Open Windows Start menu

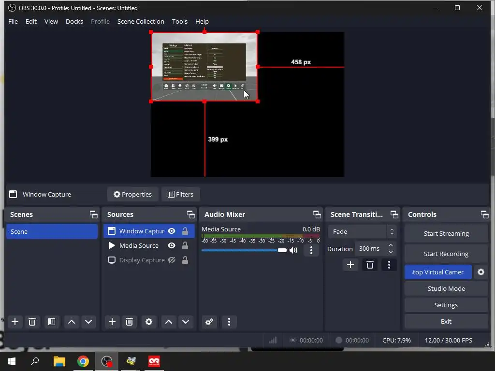(x=12, y=361)
